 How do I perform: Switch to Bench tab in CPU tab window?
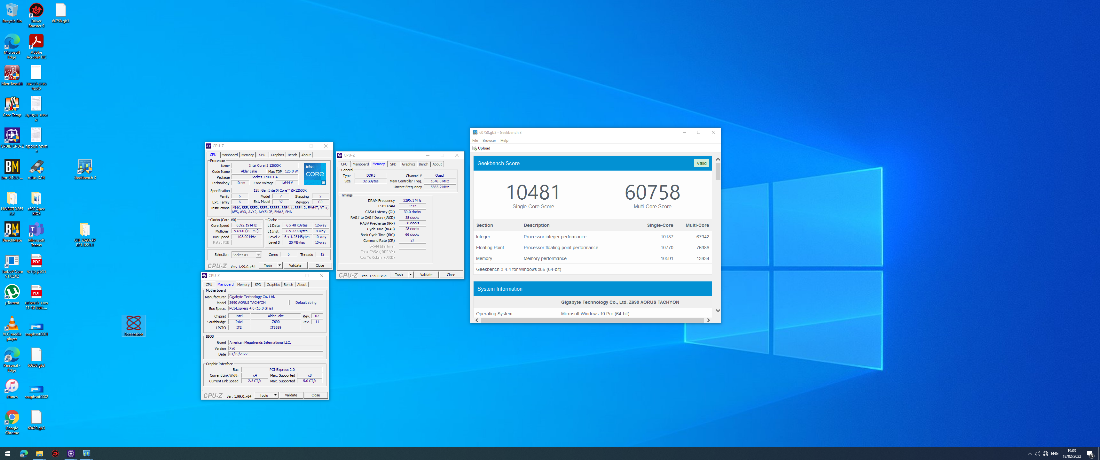pyautogui.click(x=293, y=155)
